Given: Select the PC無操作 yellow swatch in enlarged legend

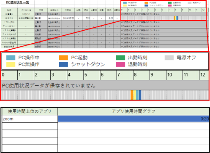Looking at the screenshot, I should point(11,64).
